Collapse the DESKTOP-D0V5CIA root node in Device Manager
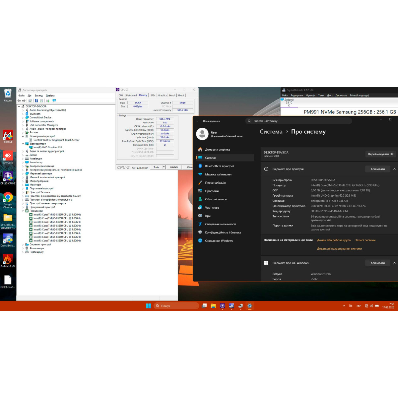 click(19, 106)
